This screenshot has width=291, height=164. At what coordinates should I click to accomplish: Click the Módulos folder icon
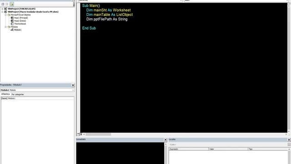[x=9, y=27]
